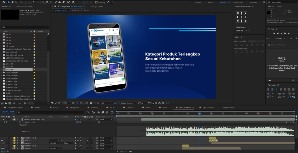Expand the Fast Swoosh 1 layer 2 properties
298x153 pixels.
12,138
